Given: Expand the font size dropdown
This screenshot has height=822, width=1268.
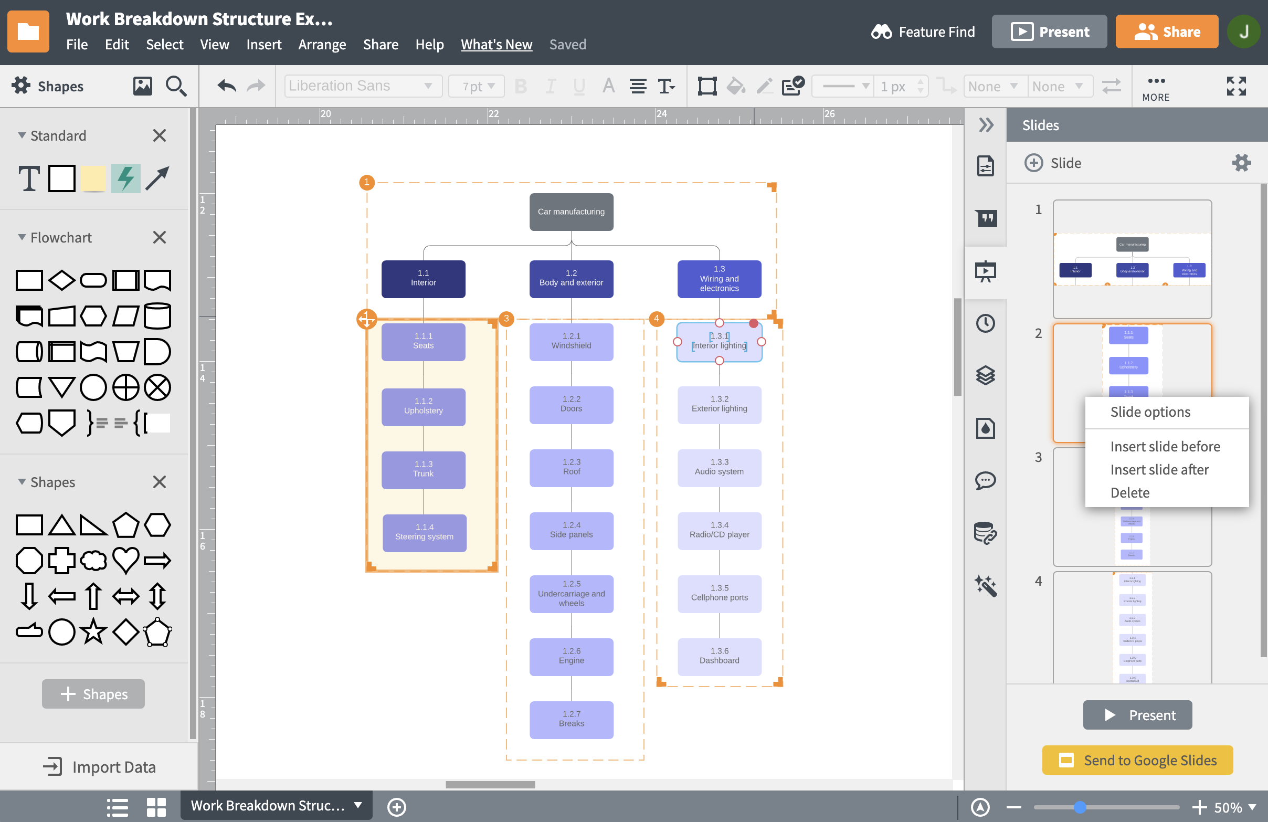Looking at the screenshot, I should click(495, 86).
